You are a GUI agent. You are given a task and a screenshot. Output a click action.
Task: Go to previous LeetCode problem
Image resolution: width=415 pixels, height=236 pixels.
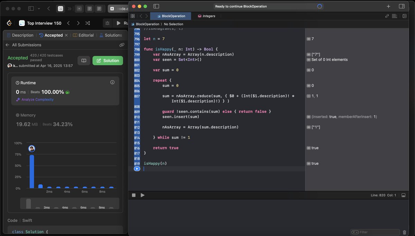[68, 23]
